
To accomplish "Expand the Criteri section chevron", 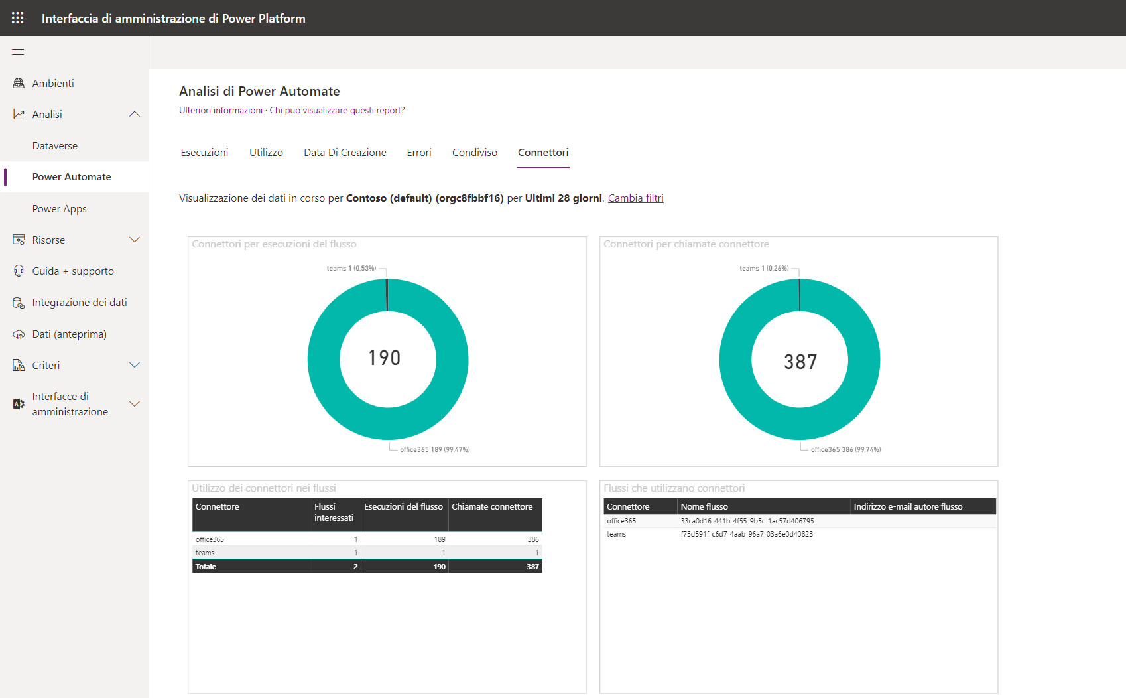I will (135, 365).
